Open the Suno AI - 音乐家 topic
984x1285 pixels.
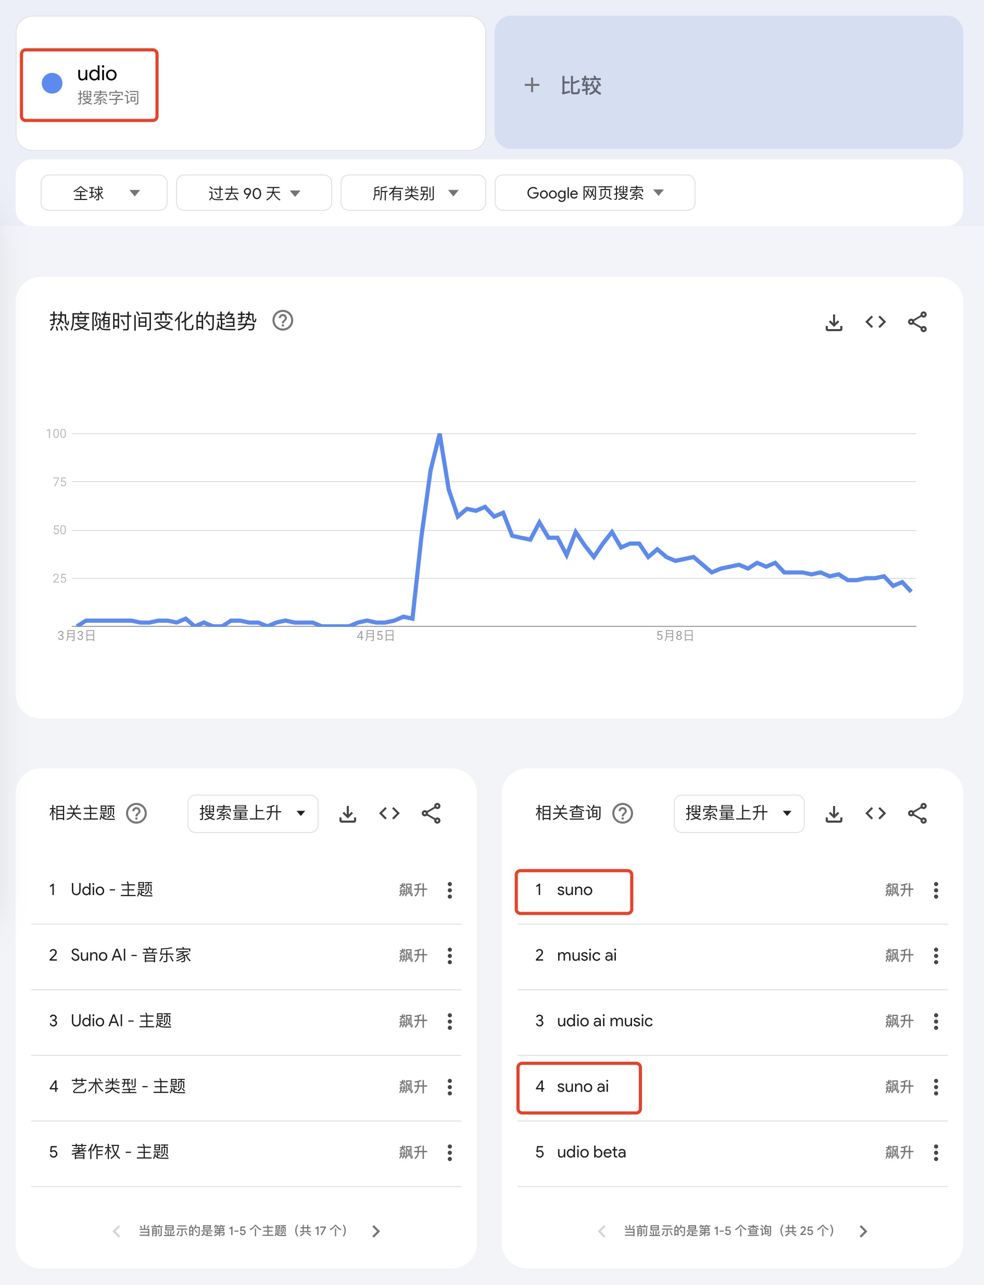pos(131,956)
